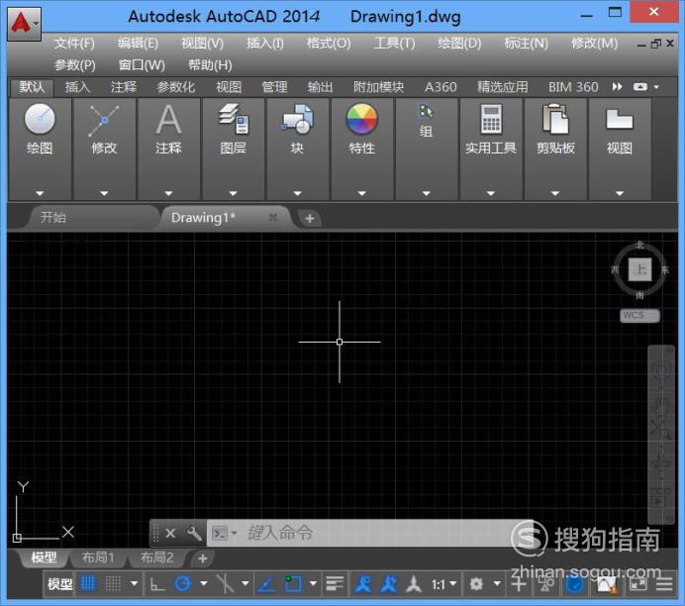
Task: Open the 组 (Group) ribbon panel icon
Action: click(426, 111)
